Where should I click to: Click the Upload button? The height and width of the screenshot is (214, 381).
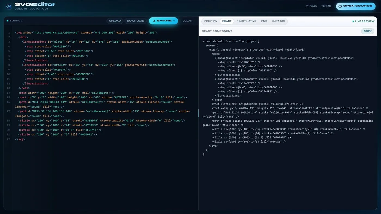pos(115,21)
